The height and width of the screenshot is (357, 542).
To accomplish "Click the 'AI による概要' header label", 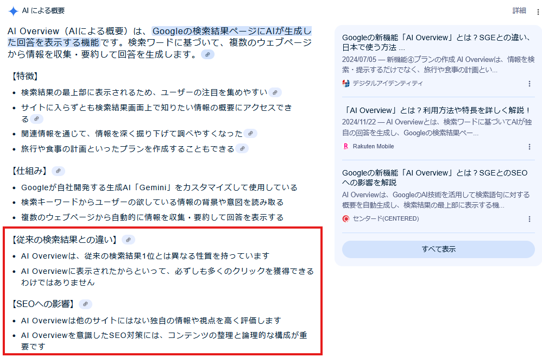I will click(43, 11).
